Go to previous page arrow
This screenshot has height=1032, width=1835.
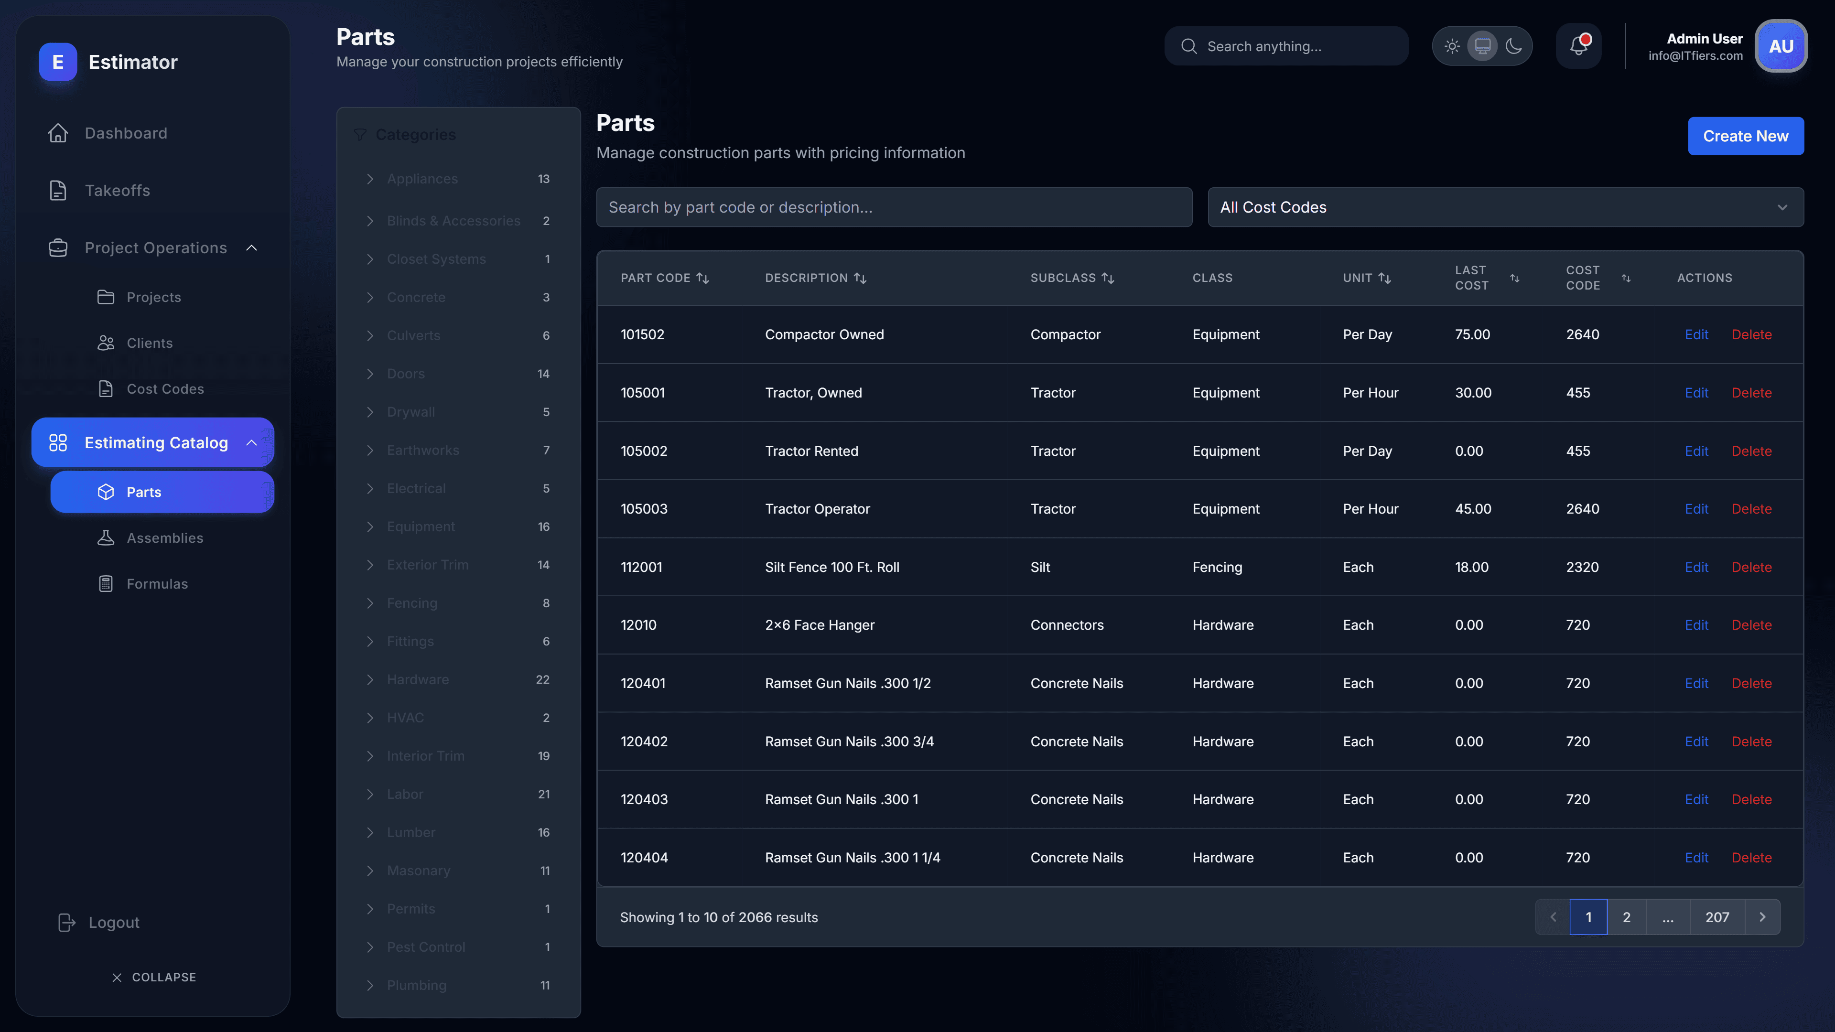(1553, 917)
